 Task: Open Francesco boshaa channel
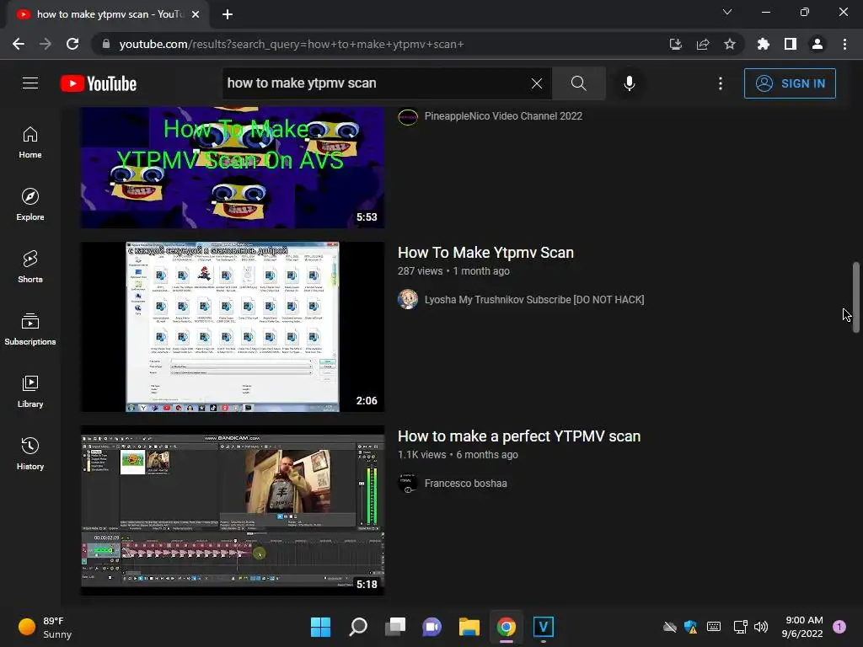click(x=465, y=484)
